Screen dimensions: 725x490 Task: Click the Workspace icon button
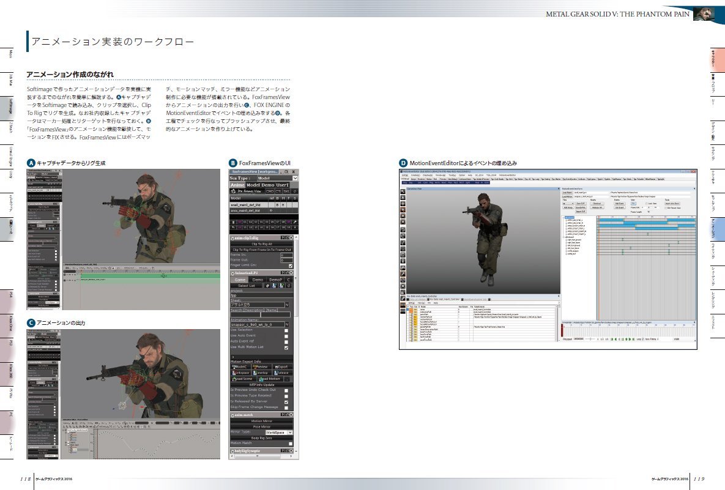[240, 373]
